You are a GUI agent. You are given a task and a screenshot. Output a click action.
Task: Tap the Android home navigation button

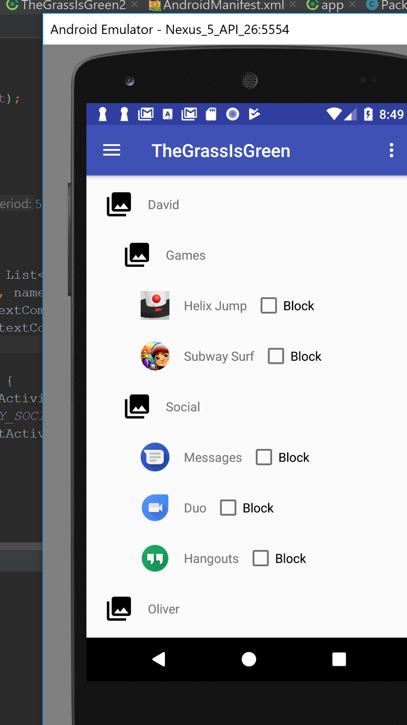coord(249,659)
